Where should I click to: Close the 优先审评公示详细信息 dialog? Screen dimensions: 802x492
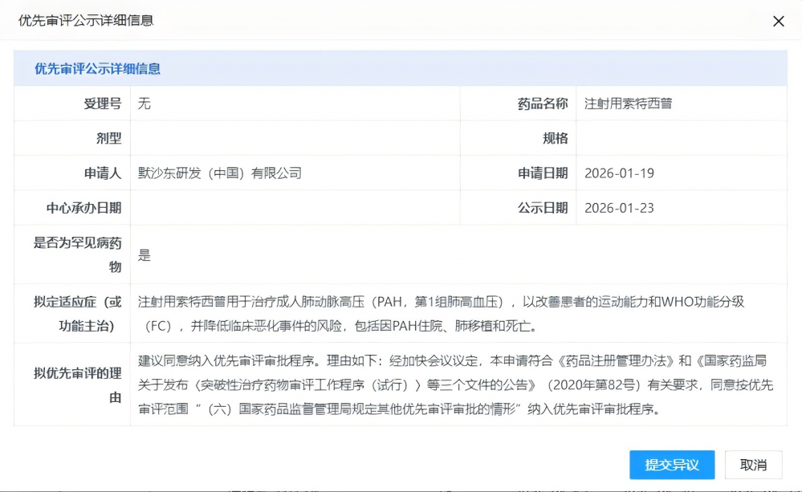pyautogui.click(x=778, y=21)
